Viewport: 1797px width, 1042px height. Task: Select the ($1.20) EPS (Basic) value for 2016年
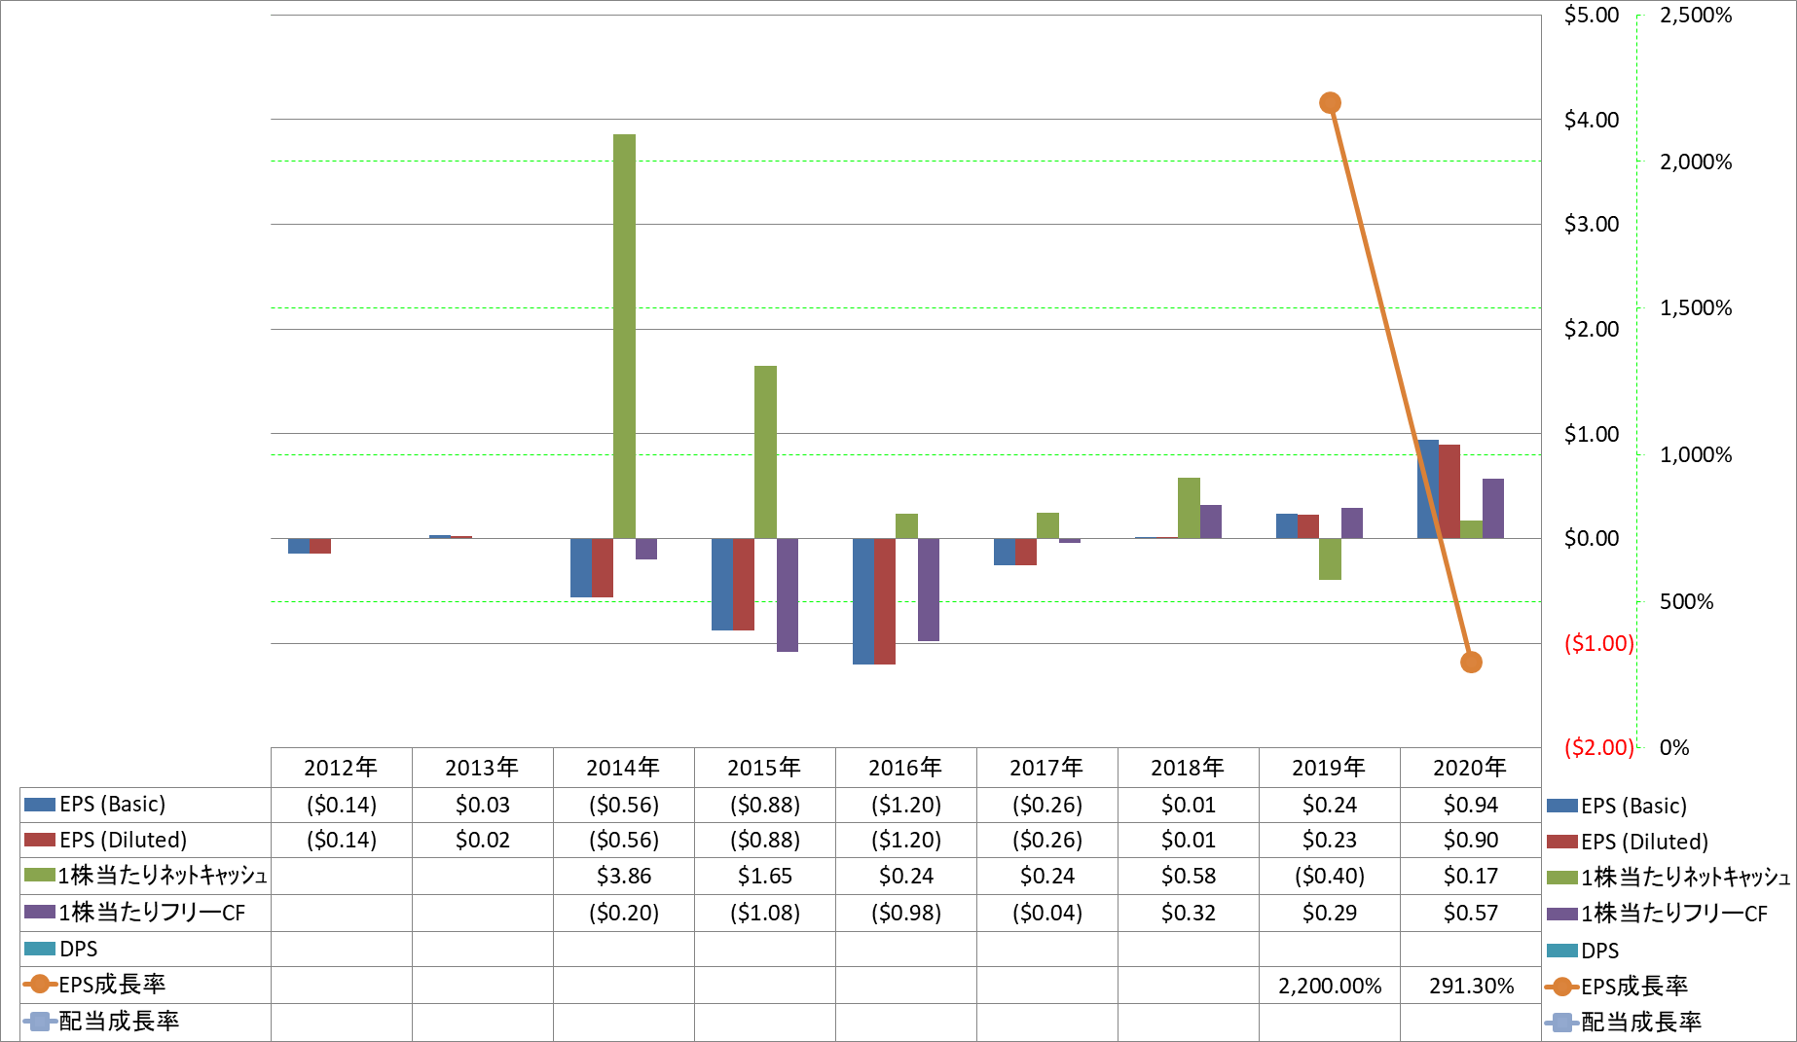click(906, 806)
